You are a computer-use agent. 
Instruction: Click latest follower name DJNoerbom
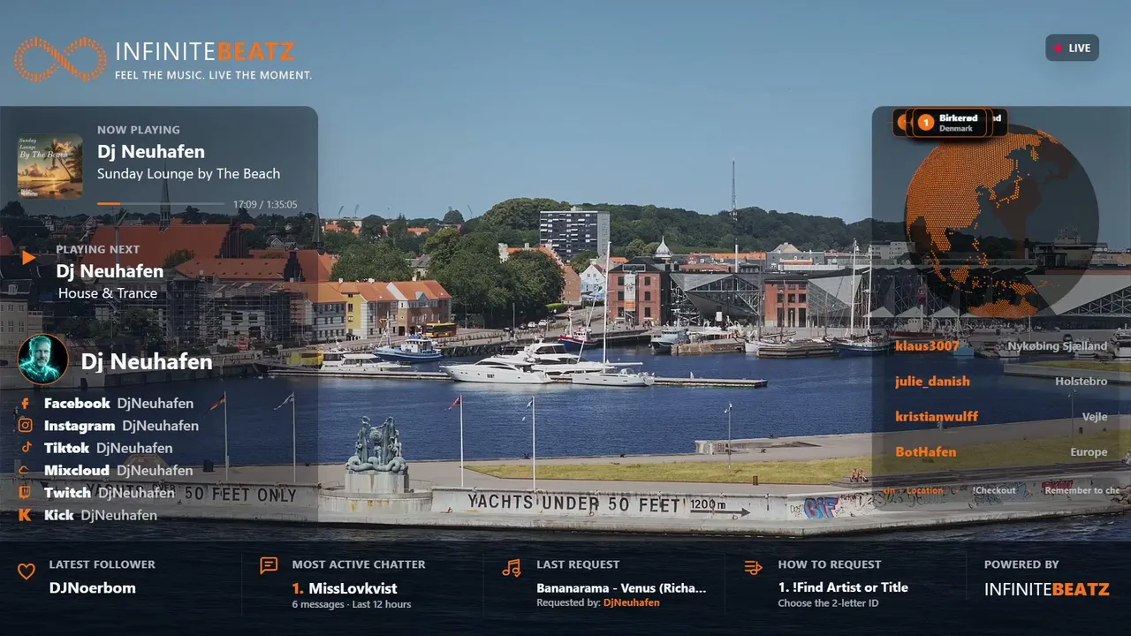(93, 588)
